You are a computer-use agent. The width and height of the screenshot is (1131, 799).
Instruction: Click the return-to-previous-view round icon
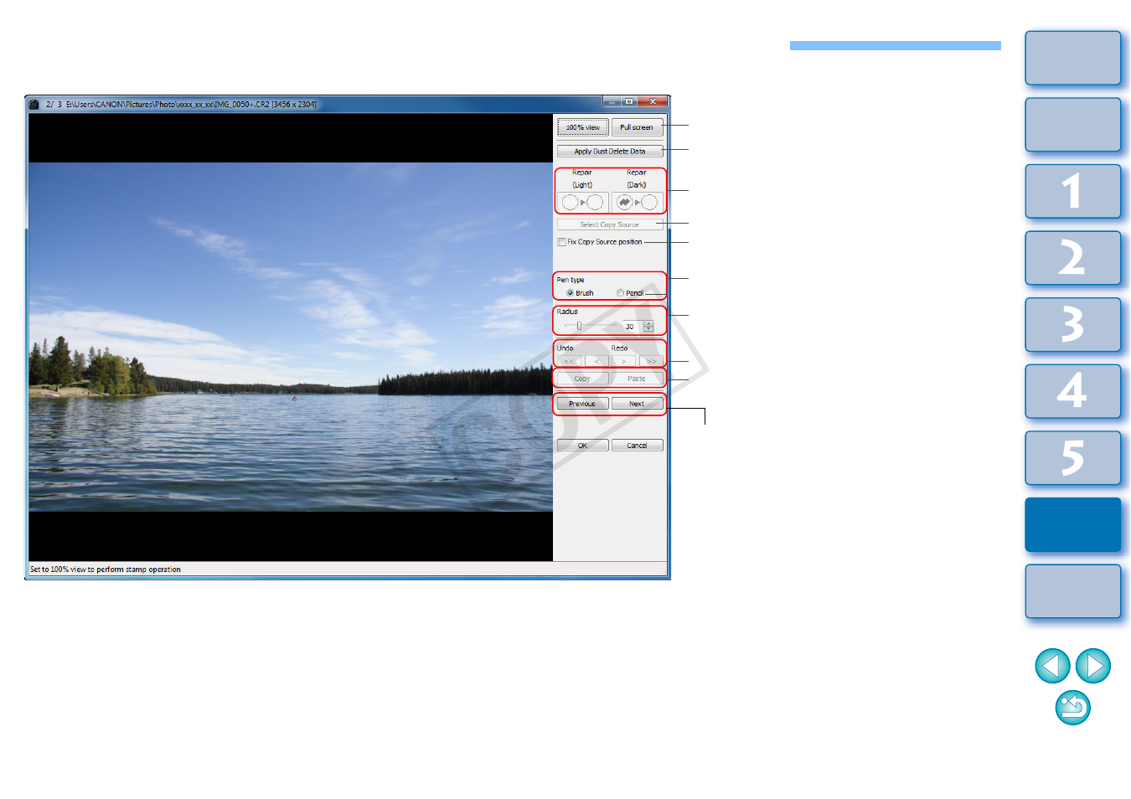tap(1073, 708)
